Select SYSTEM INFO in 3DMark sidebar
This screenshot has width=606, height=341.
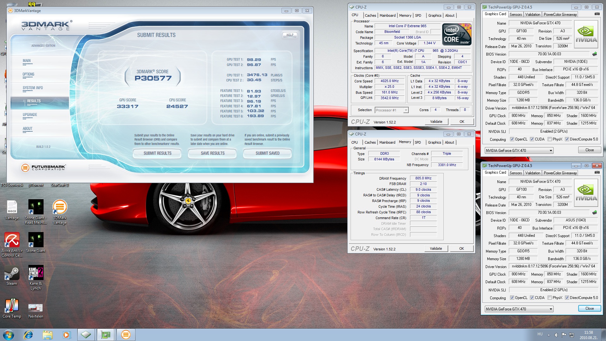(33, 88)
